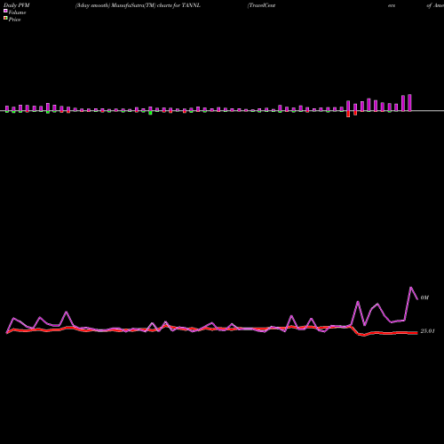Click the '25.01' price value label
The image size is (444, 444).
click(427, 331)
